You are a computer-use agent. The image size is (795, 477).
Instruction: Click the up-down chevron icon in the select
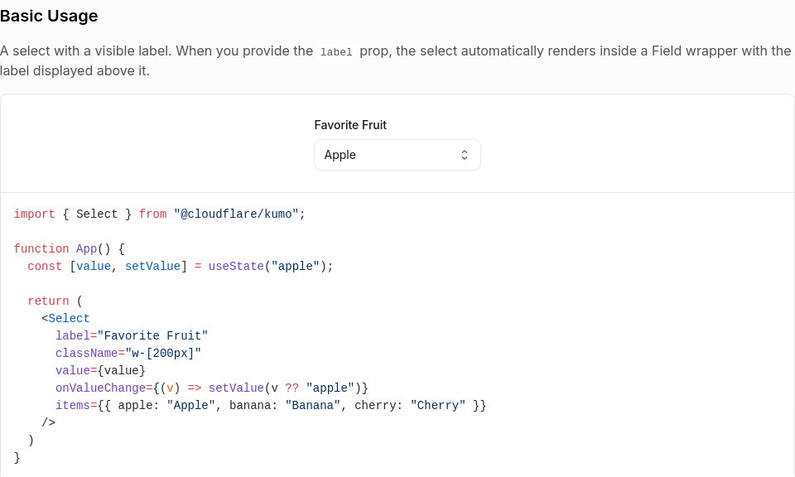[465, 155]
